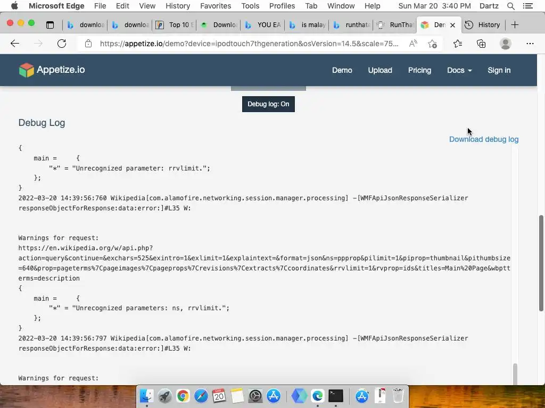This screenshot has height=408, width=545.
Task: Open Calendar from the Dock
Action: (x=219, y=395)
